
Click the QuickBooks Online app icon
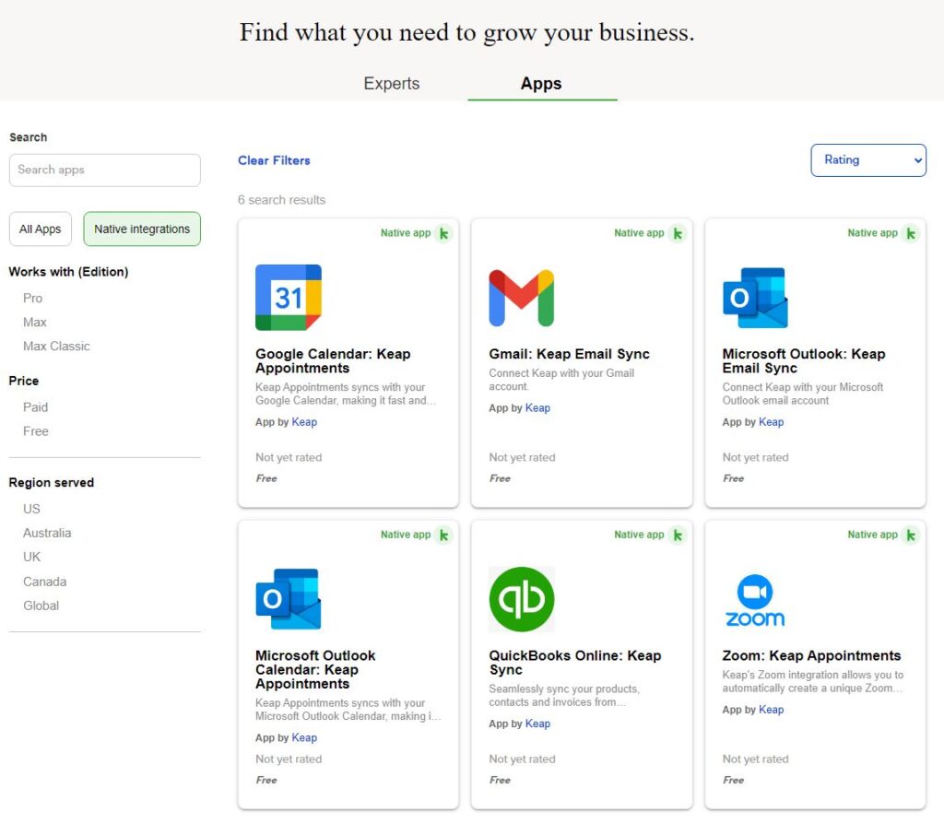click(522, 599)
